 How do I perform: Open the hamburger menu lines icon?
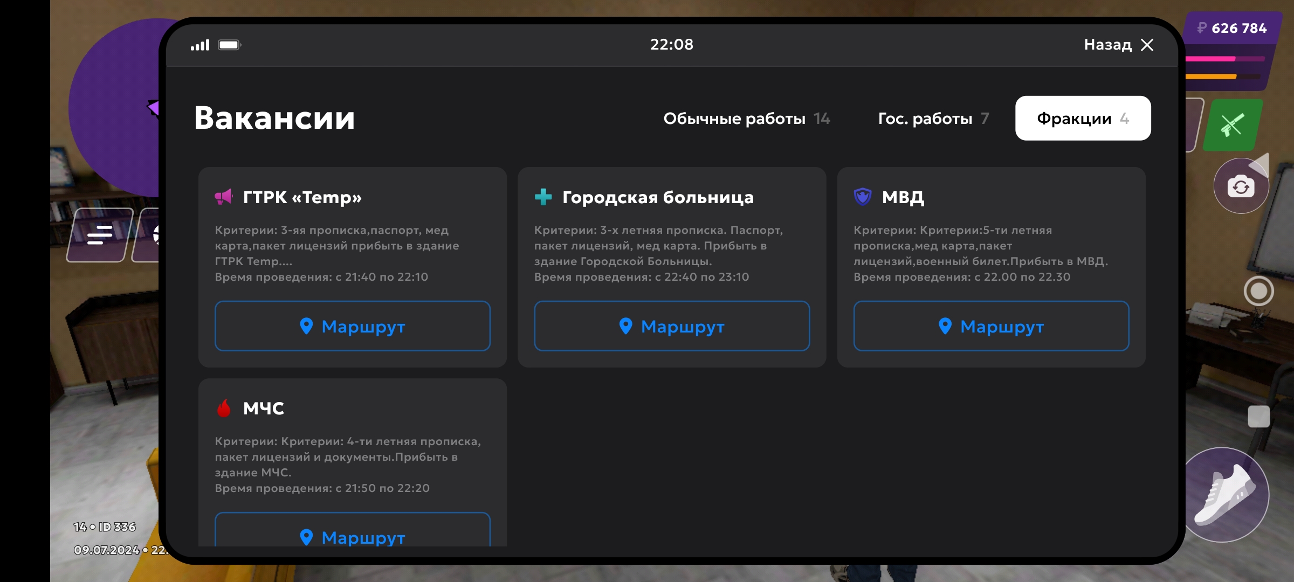[100, 235]
